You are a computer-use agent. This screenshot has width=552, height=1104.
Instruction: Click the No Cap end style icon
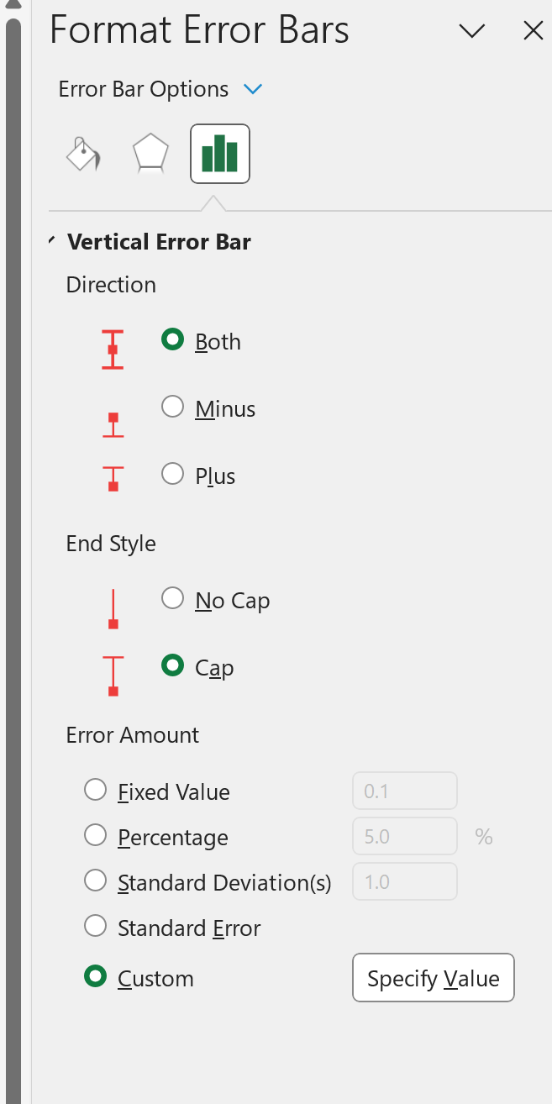(113, 607)
